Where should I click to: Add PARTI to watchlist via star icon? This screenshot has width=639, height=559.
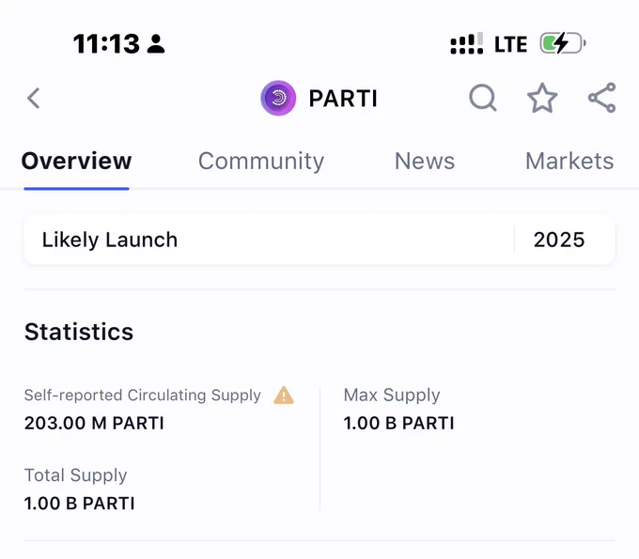pos(542,98)
